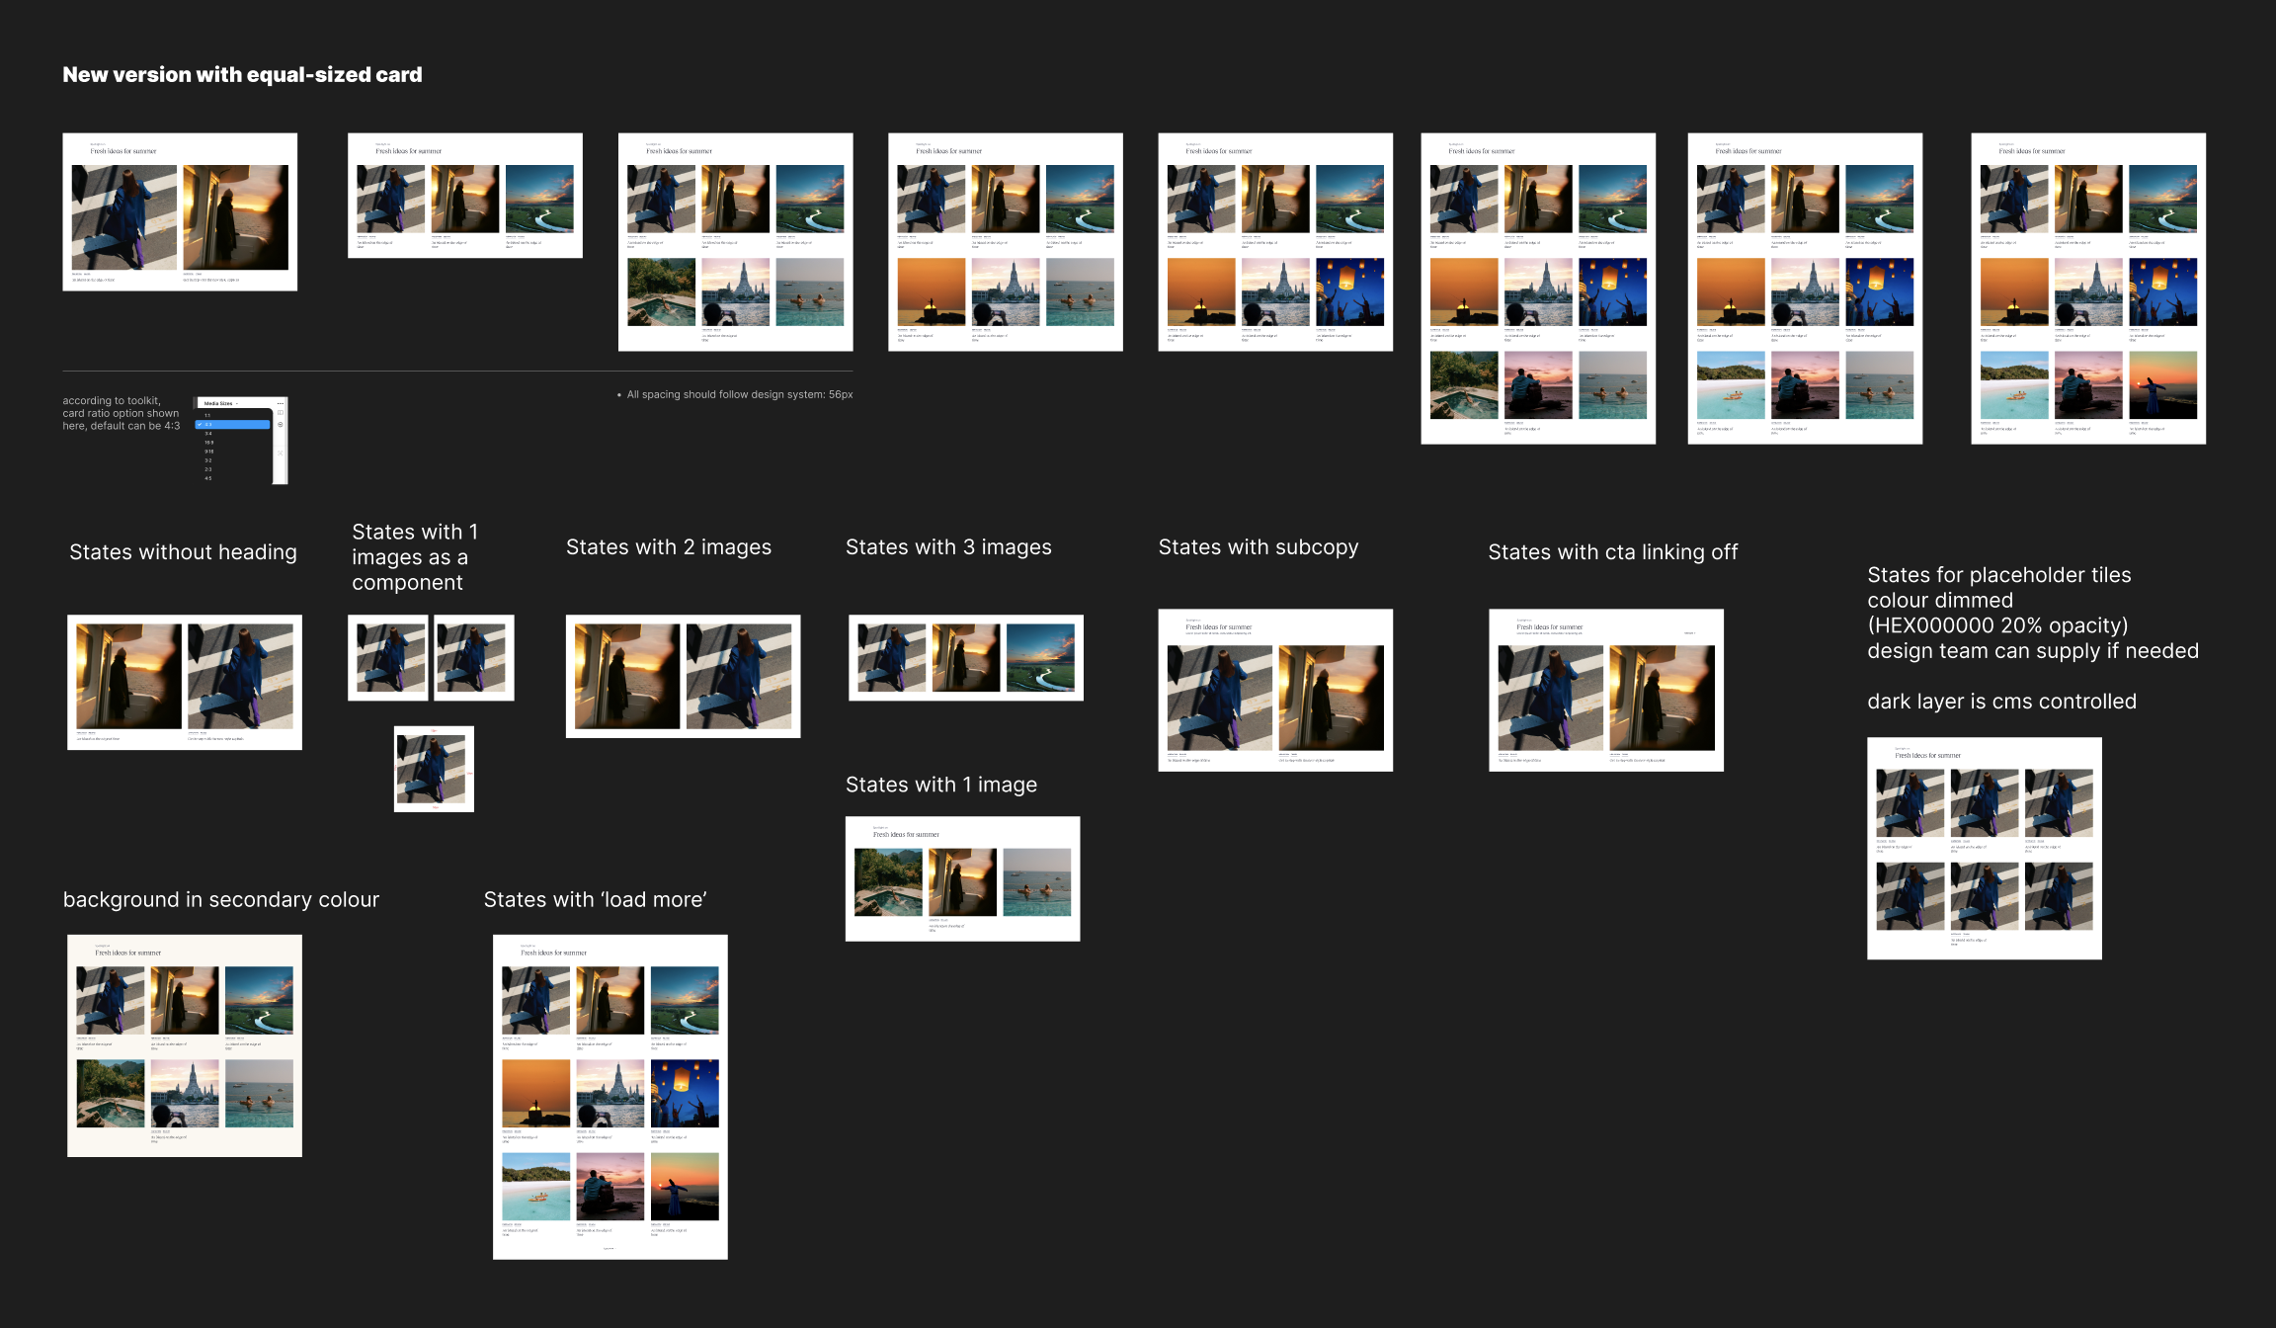Select the 'States with 'load more'' label
This screenshot has height=1328, width=2276.
coord(595,900)
